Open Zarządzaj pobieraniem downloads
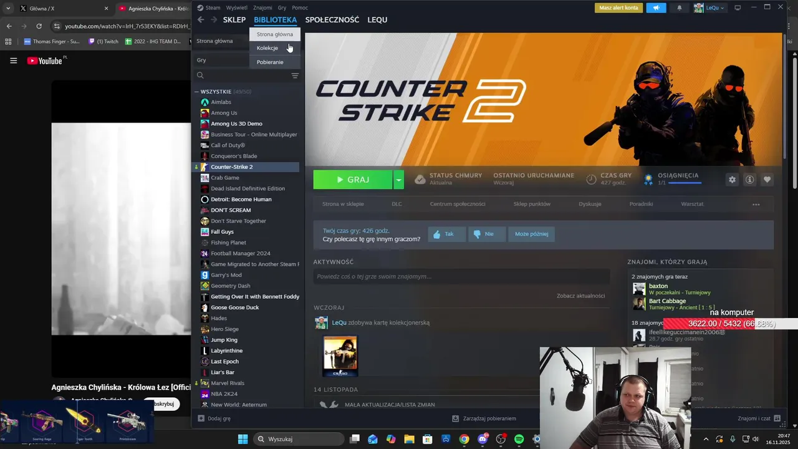This screenshot has width=798, height=449. pyautogui.click(x=484, y=418)
